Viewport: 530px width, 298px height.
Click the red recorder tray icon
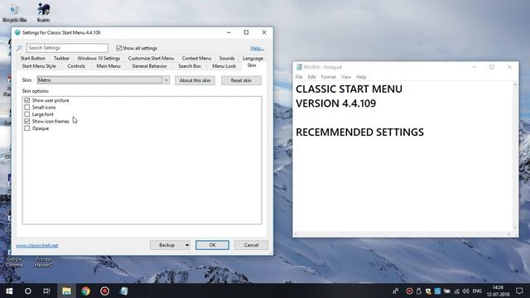pos(409,291)
